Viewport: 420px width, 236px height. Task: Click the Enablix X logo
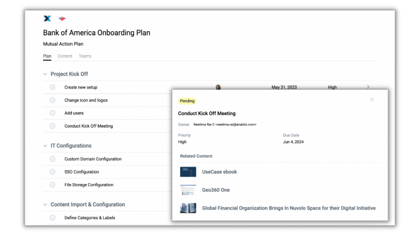coord(47,19)
